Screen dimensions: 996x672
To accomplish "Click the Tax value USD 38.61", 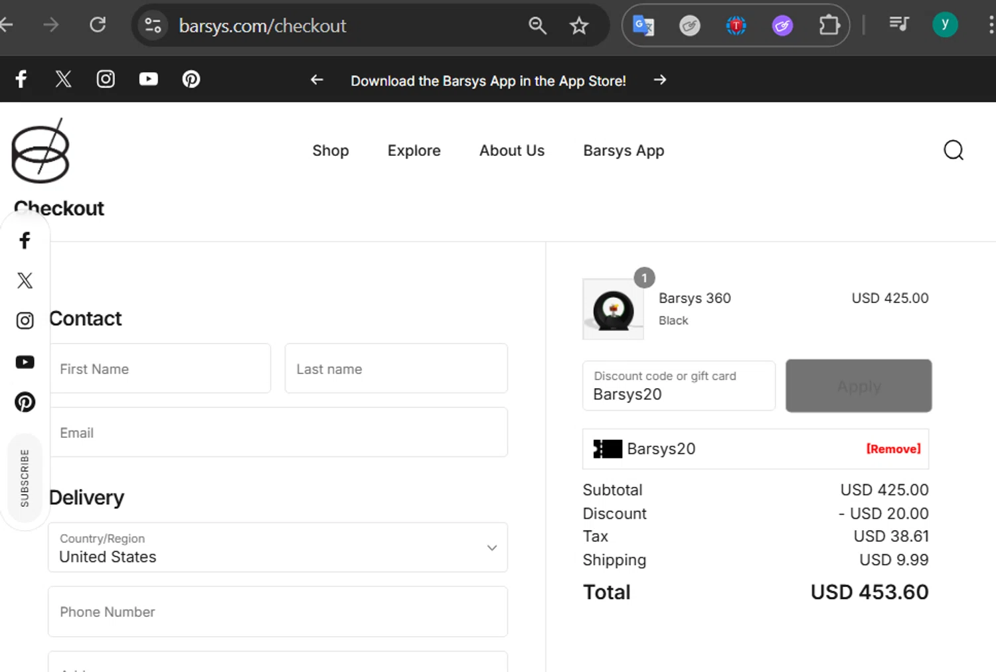I will click(891, 536).
